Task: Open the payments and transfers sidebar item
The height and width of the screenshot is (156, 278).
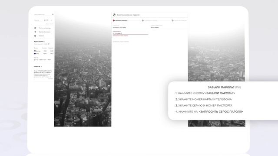Action: click(x=43, y=28)
